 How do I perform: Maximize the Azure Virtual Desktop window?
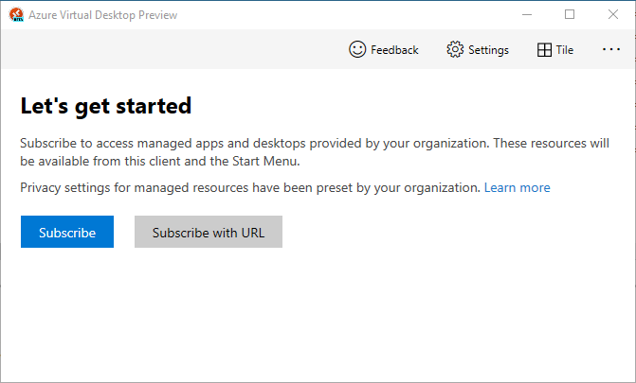tap(570, 14)
